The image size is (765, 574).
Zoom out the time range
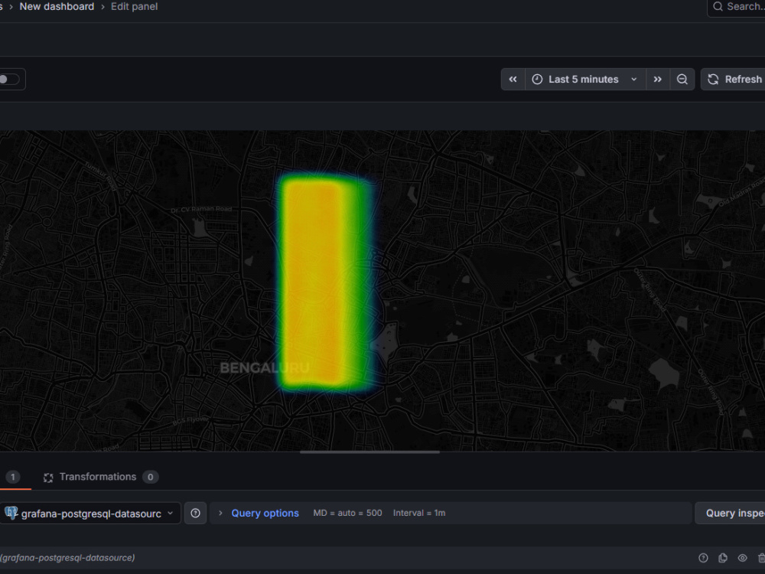pos(682,80)
